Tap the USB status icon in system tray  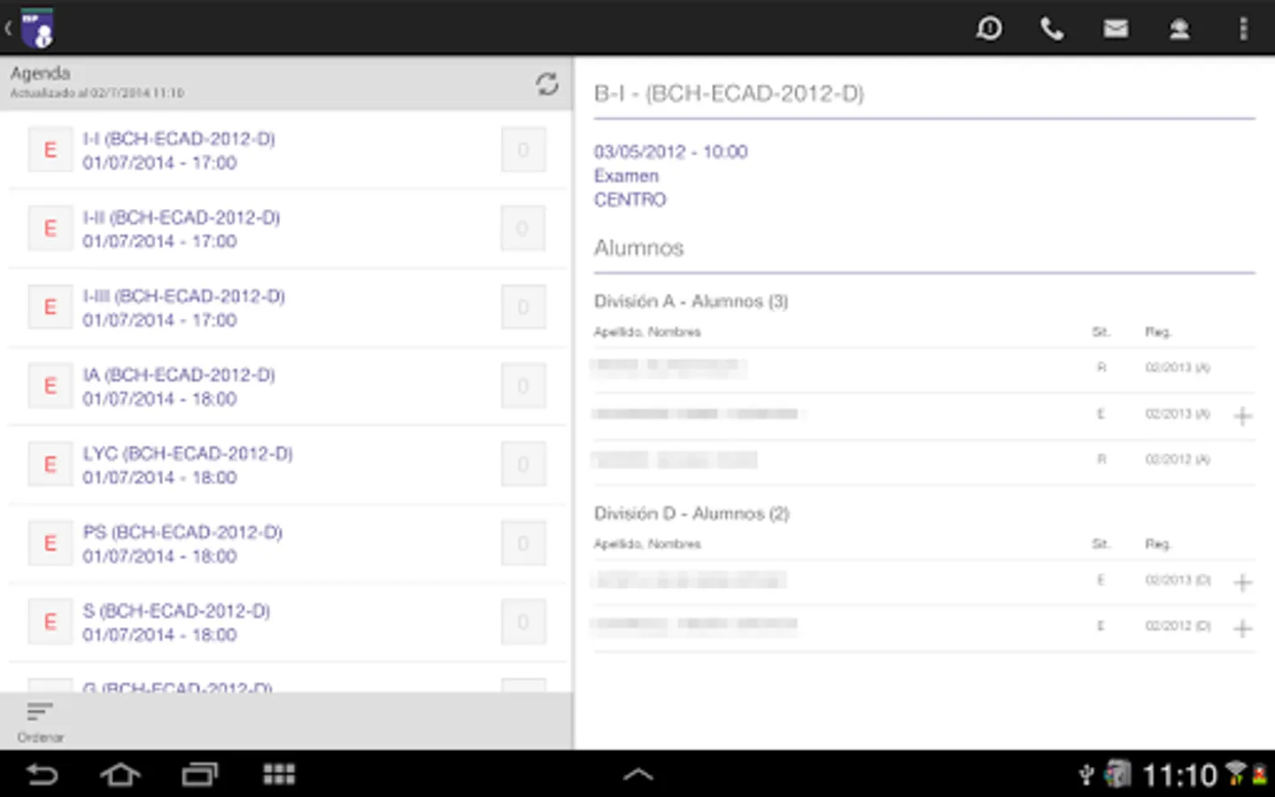[1086, 776]
